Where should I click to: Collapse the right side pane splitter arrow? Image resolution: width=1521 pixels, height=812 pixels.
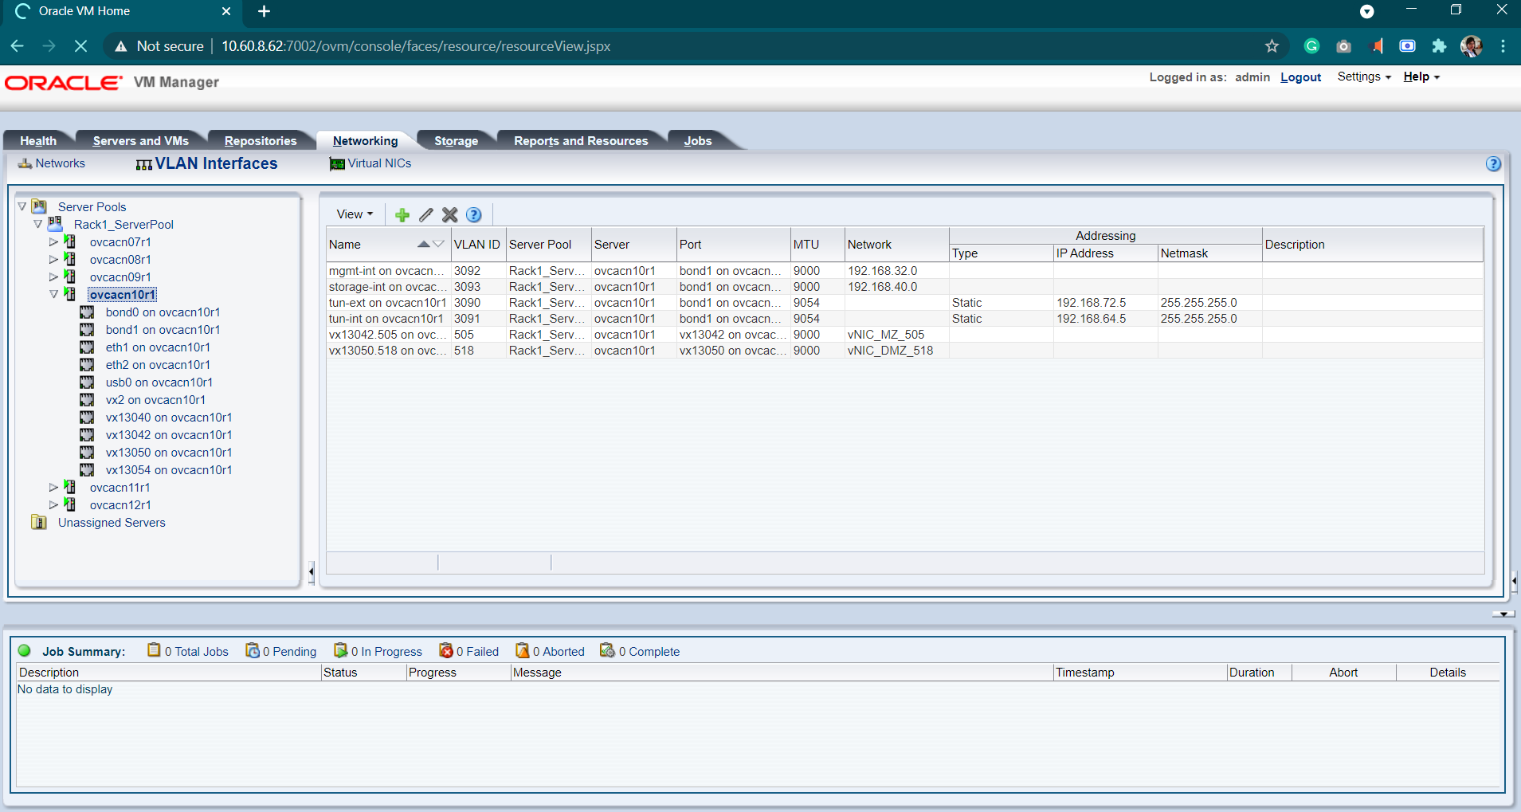click(x=1514, y=582)
